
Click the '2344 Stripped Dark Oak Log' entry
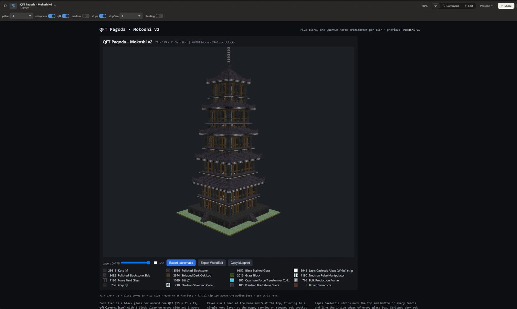pos(189,275)
